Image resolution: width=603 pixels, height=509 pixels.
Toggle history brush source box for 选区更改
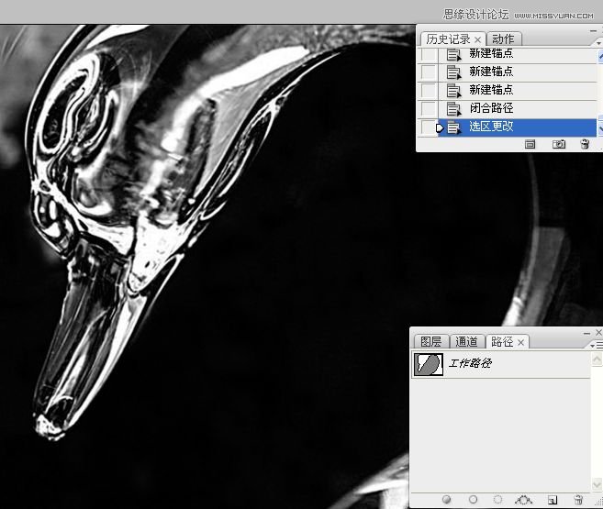(428, 127)
